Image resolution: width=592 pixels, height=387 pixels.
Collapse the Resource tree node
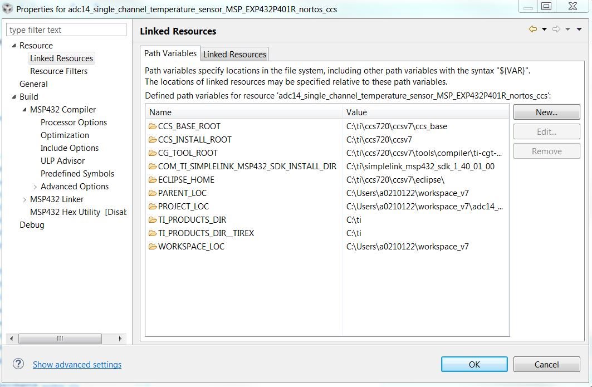click(x=14, y=46)
